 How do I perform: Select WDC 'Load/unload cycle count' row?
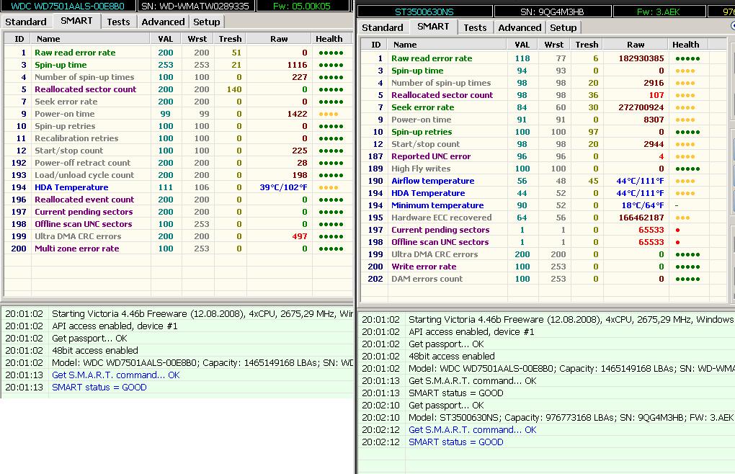click(178, 175)
